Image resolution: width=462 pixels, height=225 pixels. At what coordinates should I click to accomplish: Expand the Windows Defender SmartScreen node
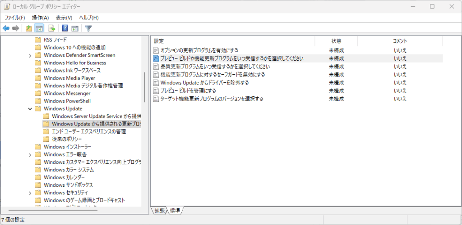click(x=30, y=55)
